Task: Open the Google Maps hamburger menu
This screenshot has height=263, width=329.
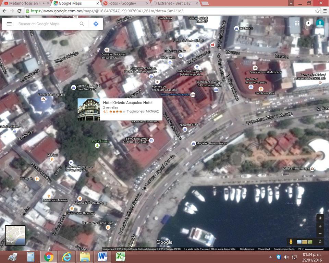Action: (9, 24)
